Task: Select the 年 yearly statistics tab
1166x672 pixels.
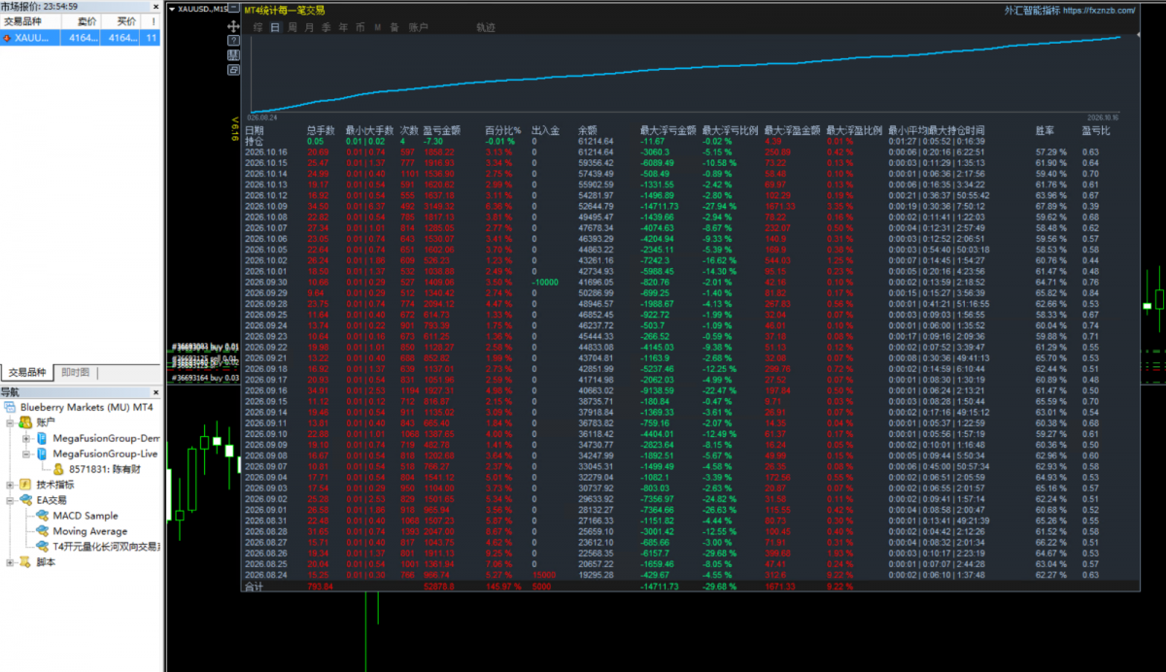Action: [343, 27]
